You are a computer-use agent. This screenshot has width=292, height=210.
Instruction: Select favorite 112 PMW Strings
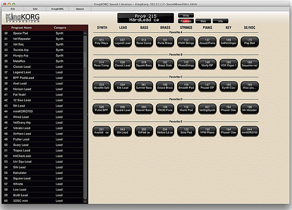186,42
